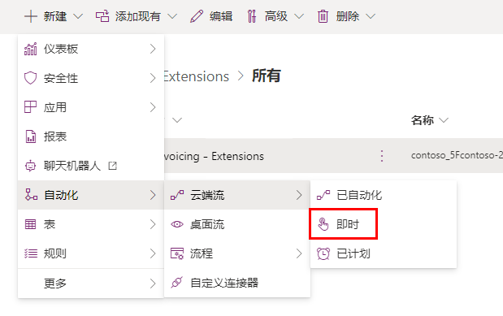This screenshot has width=503, height=316.
Task: Choose the 已自动化 cloud flow option
Action: [x=384, y=195]
